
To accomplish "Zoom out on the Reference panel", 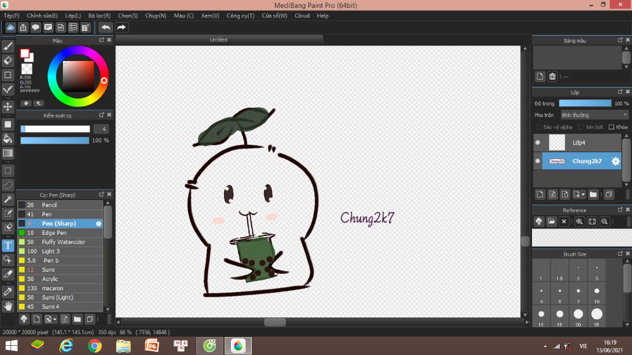I will click(x=604, y=221).
